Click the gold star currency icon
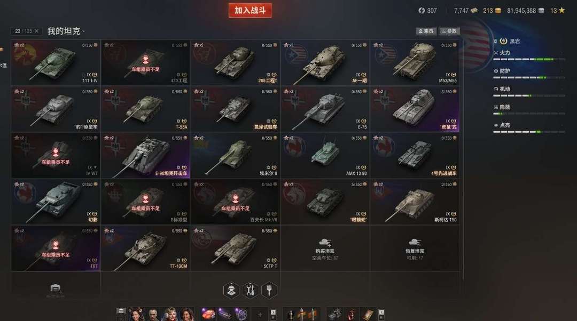This screenshot has width=577, height=321. click(562, 10)
